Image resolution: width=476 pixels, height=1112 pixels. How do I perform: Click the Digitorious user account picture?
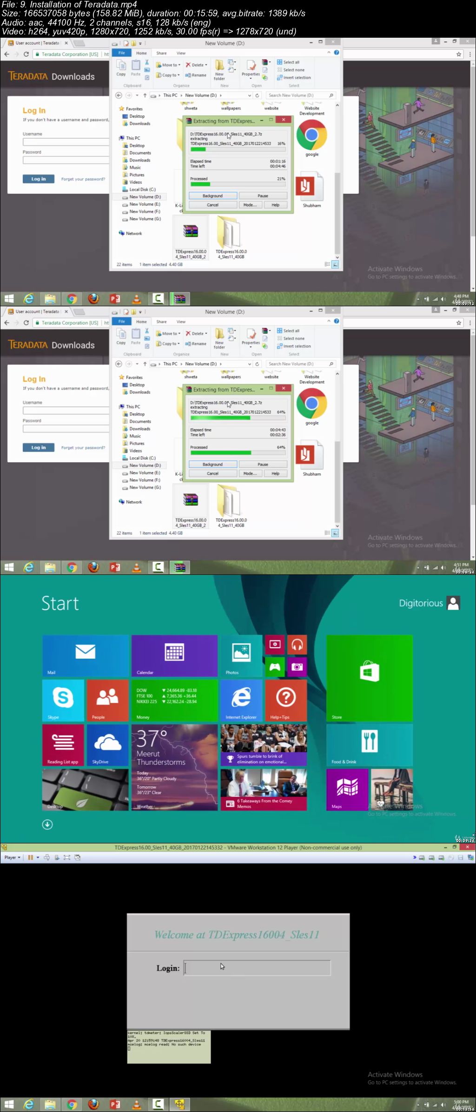[x=453, y=603]
